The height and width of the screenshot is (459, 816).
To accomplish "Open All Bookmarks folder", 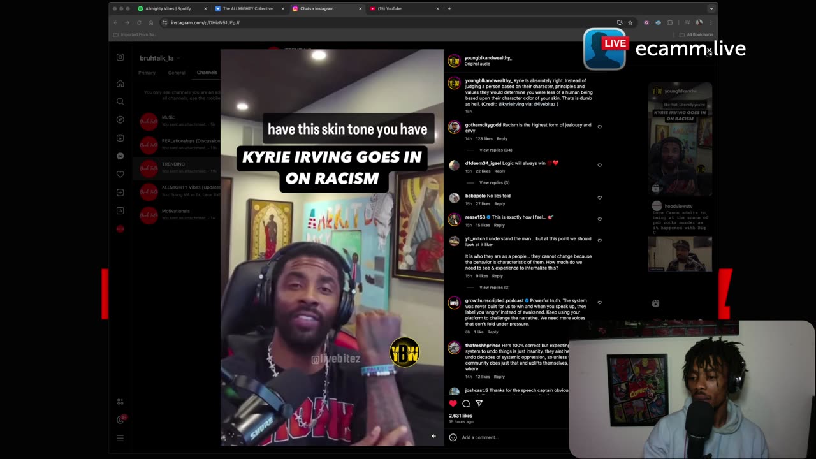I will click(x=696, y=34).
